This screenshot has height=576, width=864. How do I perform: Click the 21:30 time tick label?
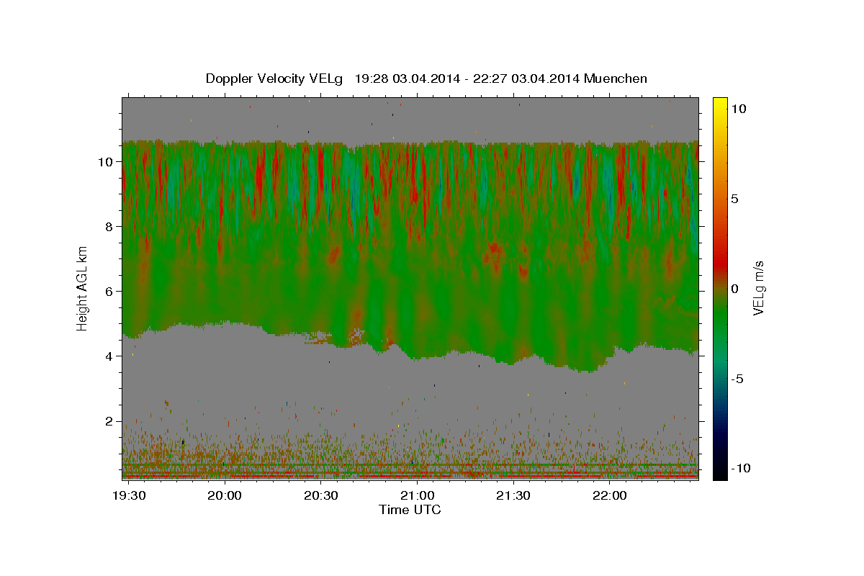pyautogui.click(x=513, y=495)
